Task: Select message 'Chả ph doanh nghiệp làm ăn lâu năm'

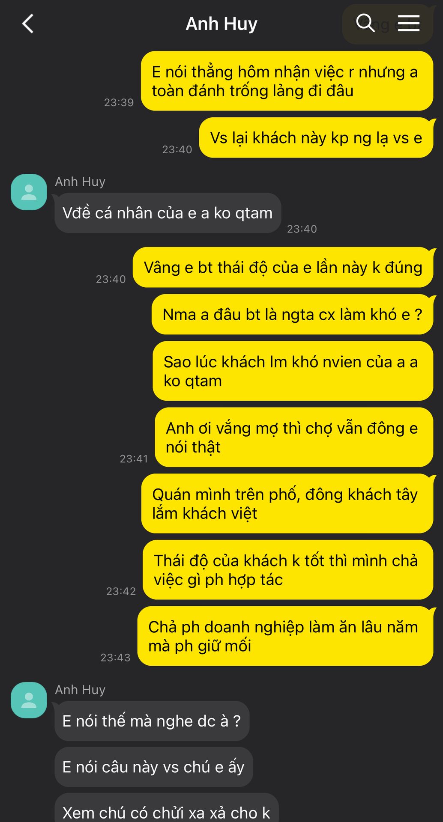Action: pos(285,636)
